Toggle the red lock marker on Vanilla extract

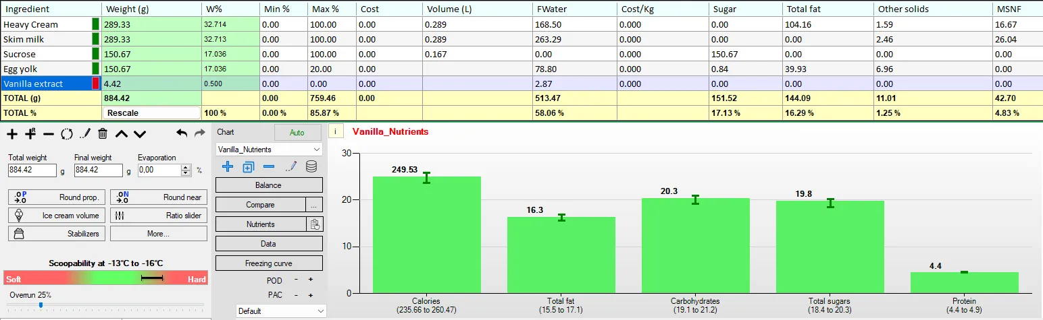(95, 84)
